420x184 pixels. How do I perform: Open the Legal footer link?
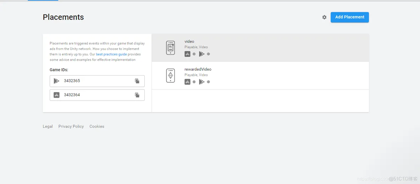coord(48,127)
